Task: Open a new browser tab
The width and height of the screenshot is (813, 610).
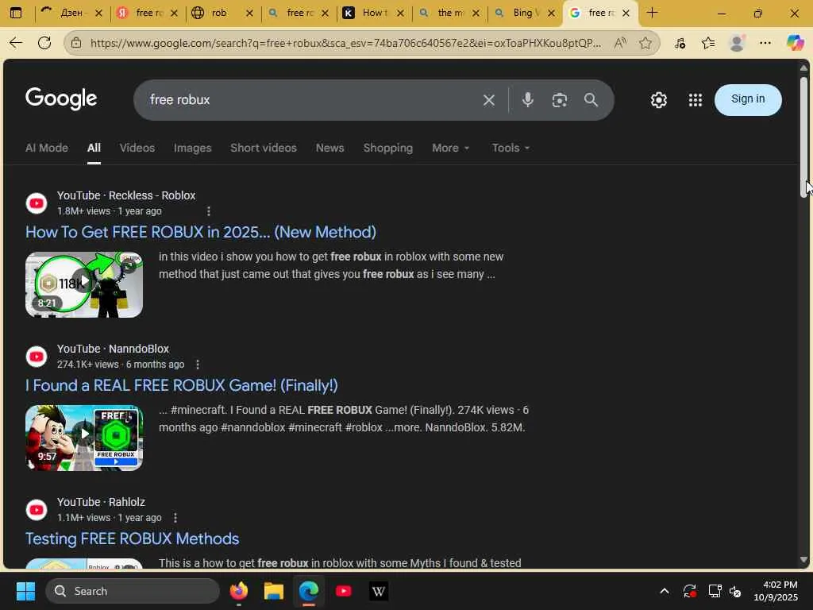Action: (x=653, y=13)
